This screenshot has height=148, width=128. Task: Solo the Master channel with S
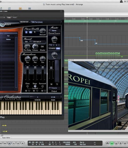pos(57,84)
